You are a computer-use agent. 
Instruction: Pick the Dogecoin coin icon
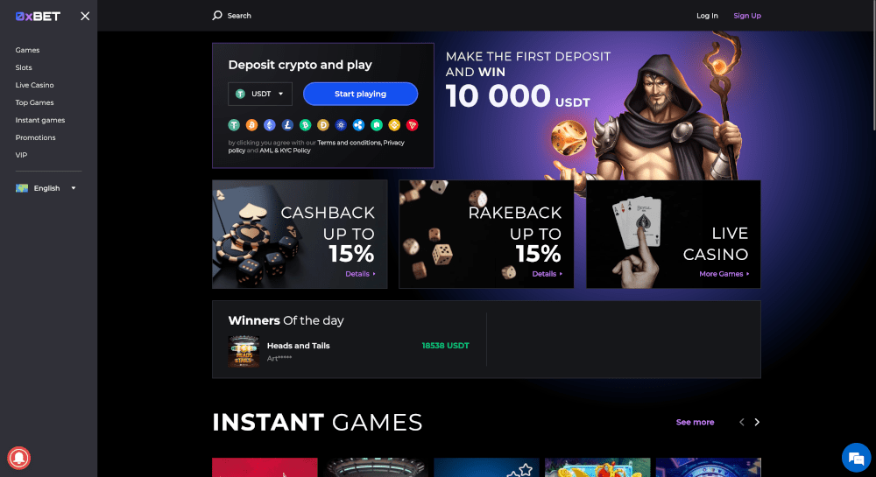(323, 125)
